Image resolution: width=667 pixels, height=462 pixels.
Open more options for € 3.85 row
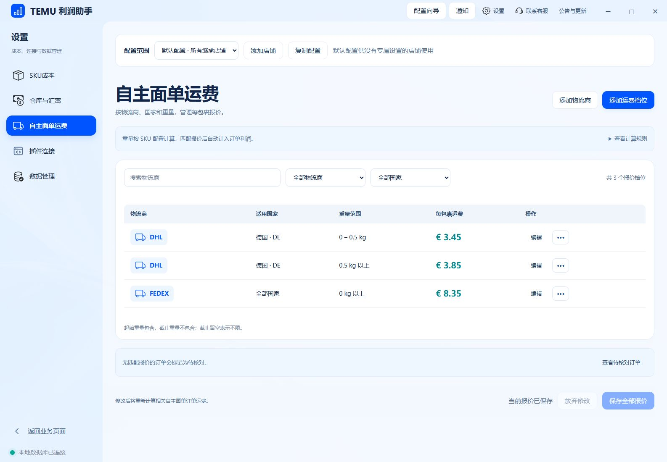(561, 265)
